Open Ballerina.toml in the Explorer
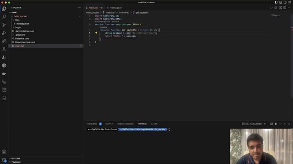293x164 pixels. tap(22, 38)
